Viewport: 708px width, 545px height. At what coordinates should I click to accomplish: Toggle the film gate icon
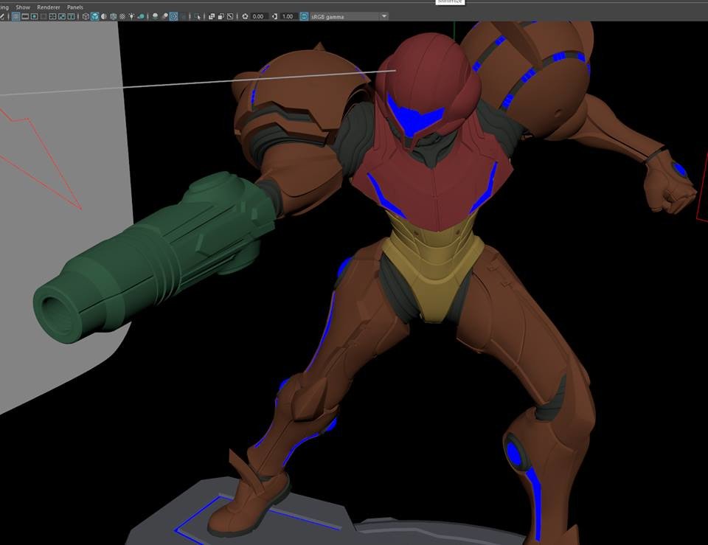coord(25,16)
